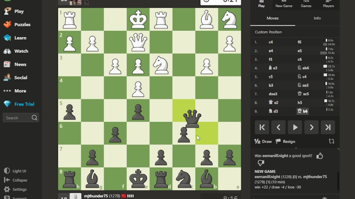The width and height of the screenshot is (355, 199).
Task: Switch to the Moves tab
Action: pyautogui.click(x=273, y=18)
